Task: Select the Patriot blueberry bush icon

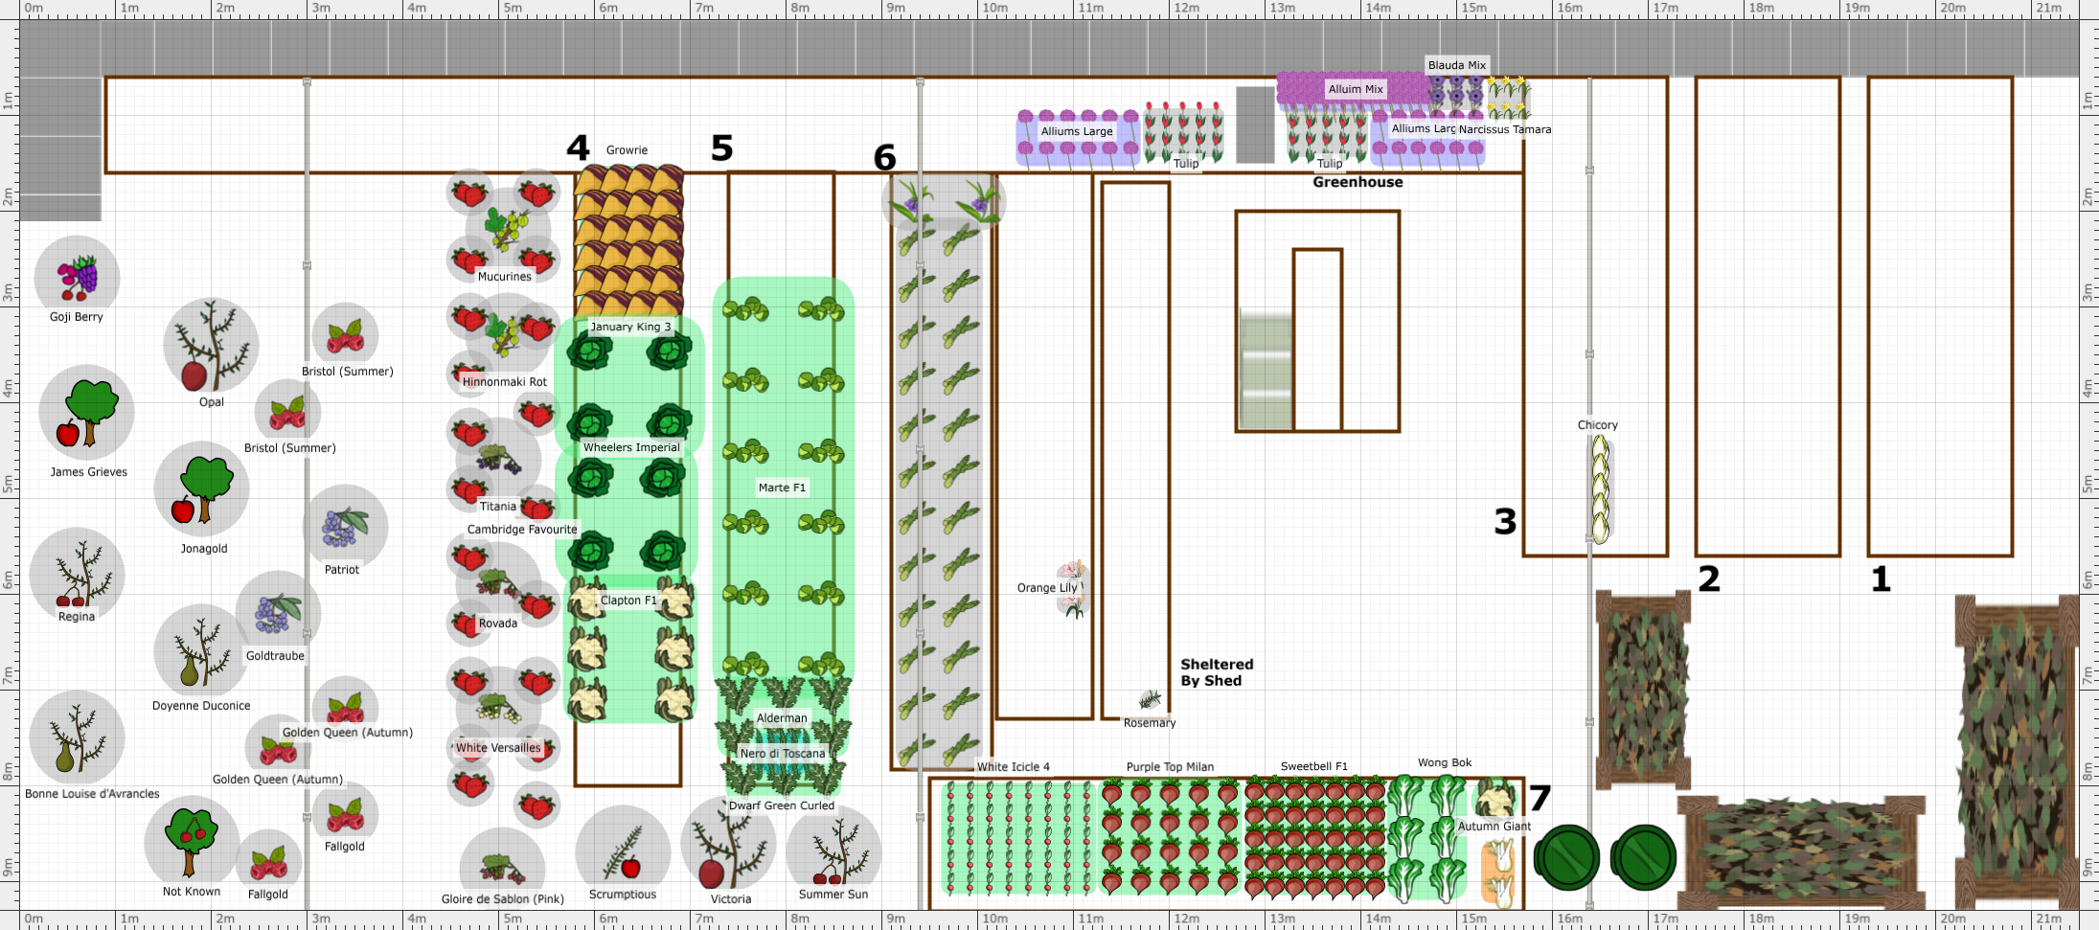Action: click(x=345, y=527)
